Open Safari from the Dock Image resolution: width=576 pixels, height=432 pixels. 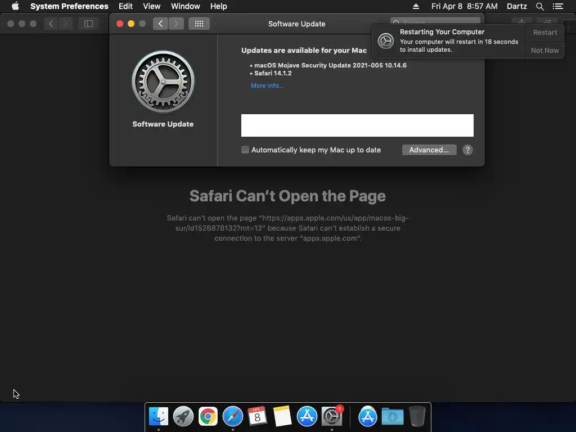point(232,416)
